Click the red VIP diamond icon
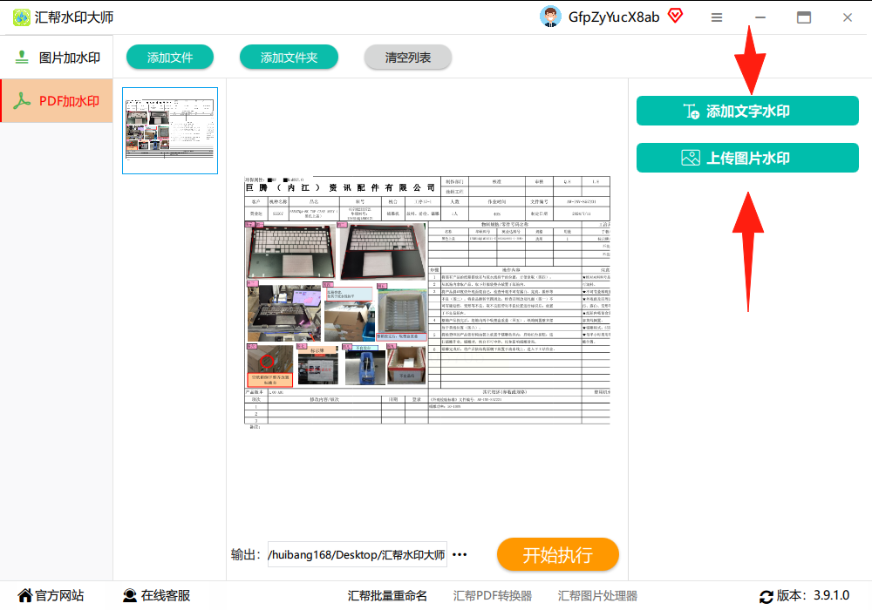This screenshot has height=610, width=872. tap(675, 16)
